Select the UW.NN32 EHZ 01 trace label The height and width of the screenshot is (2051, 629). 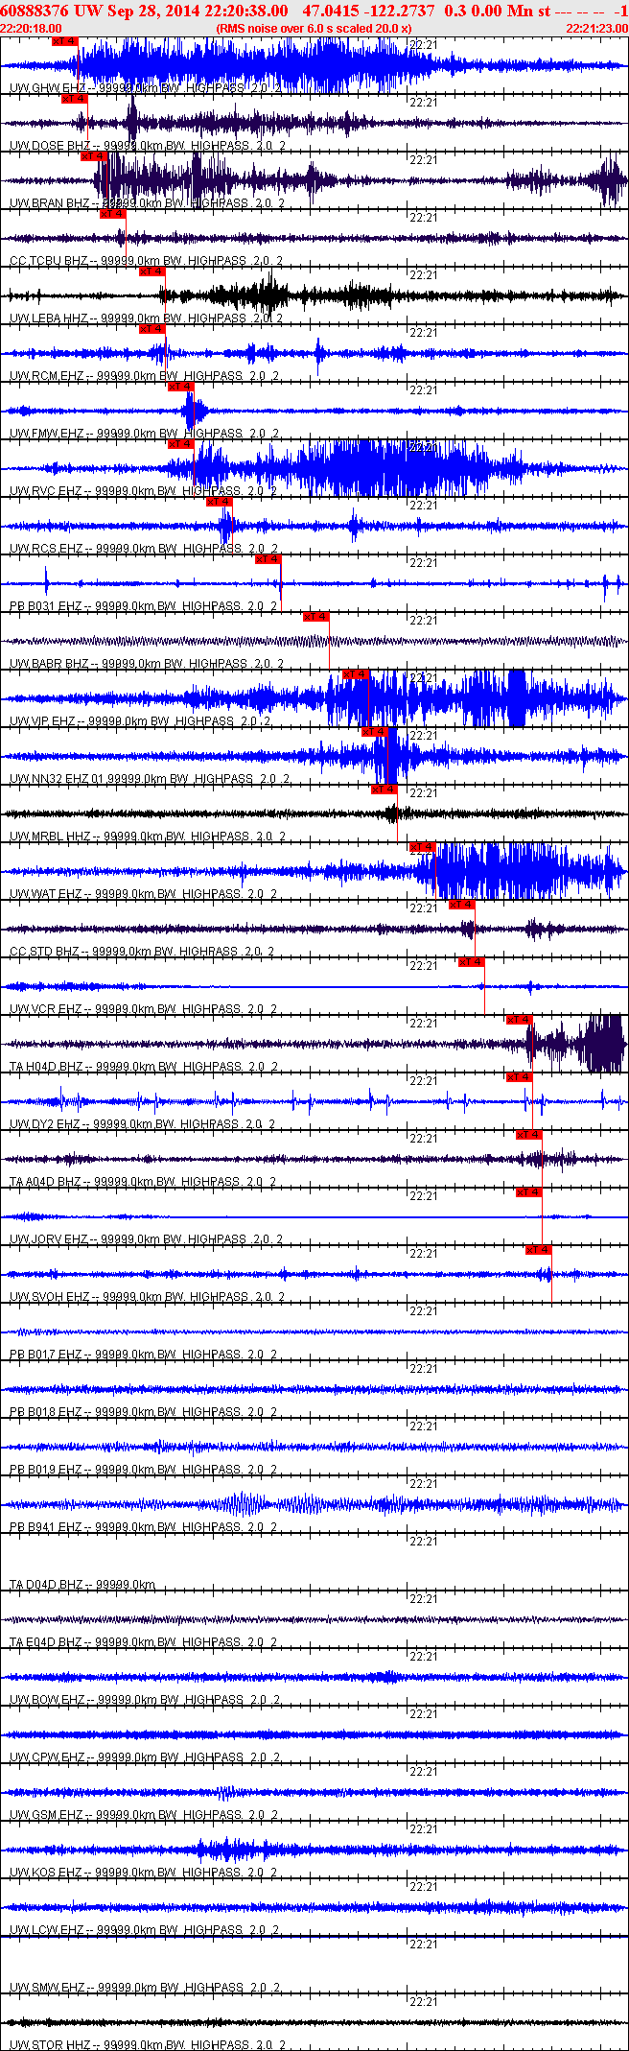pos(151,779)
